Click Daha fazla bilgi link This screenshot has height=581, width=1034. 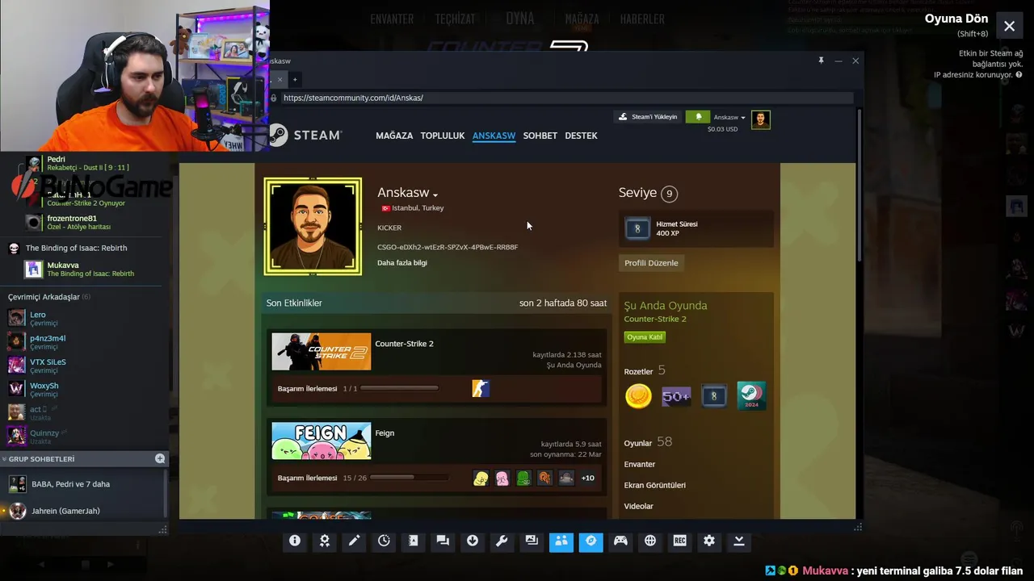click(402, 263)
